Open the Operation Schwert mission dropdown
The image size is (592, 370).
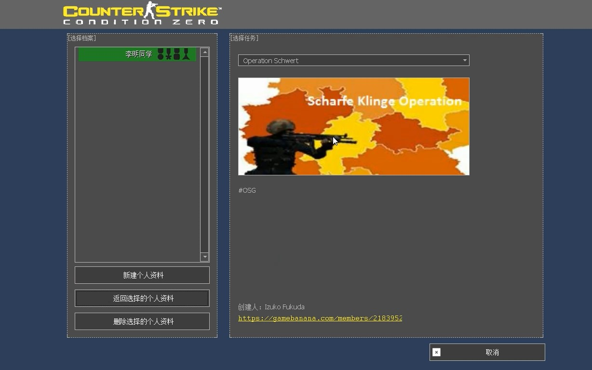pyautogui.click(x=354, y=60)
